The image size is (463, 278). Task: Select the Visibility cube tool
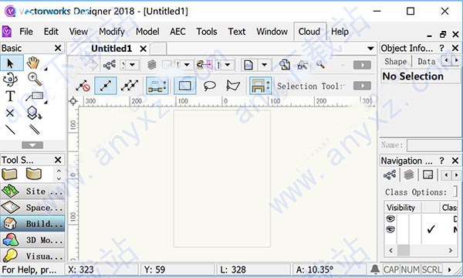pyautogui.click(x=34, y=113)
